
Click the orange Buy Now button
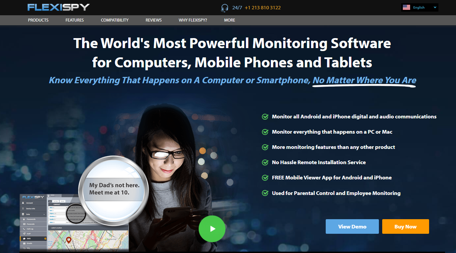405,226
